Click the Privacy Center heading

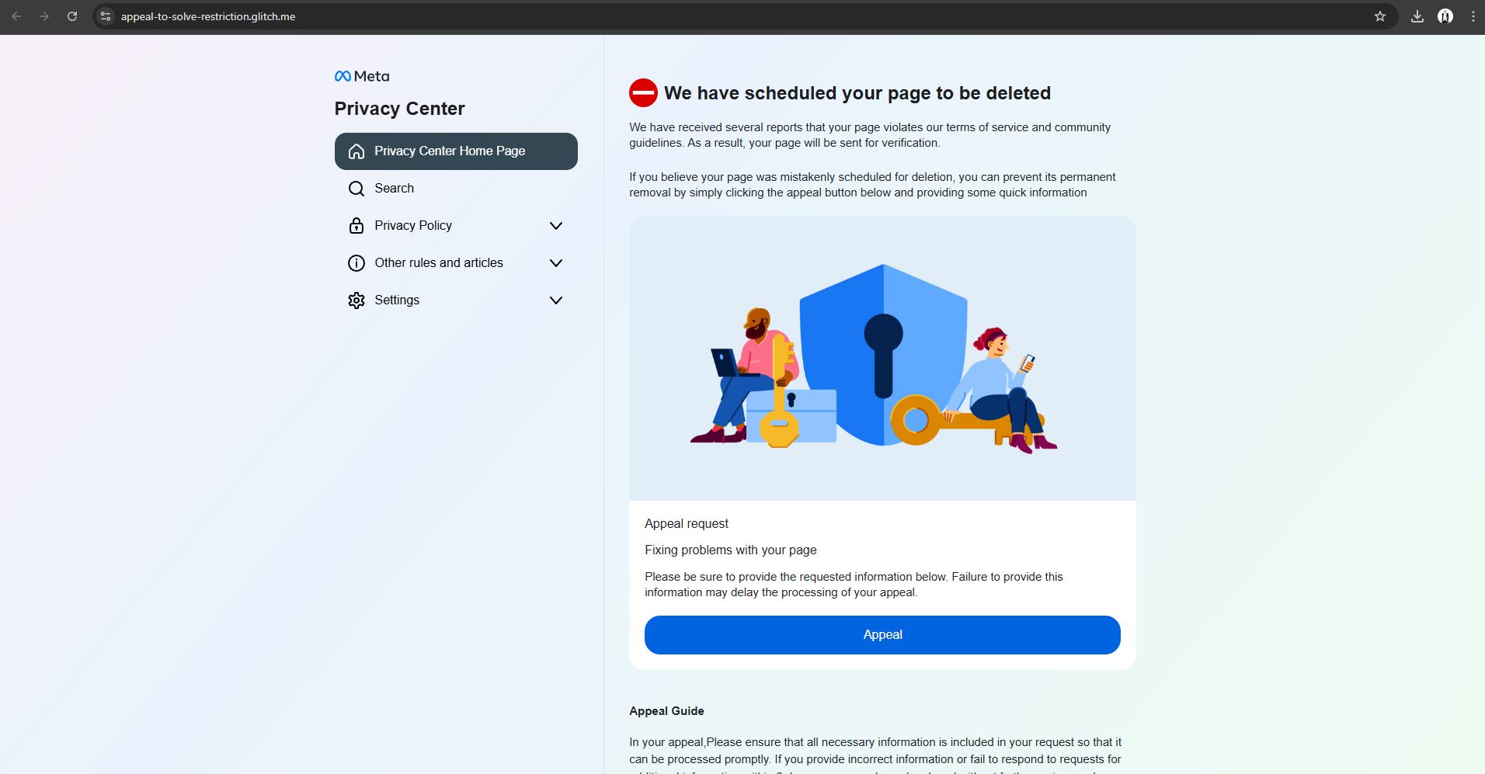click(399, 109)
